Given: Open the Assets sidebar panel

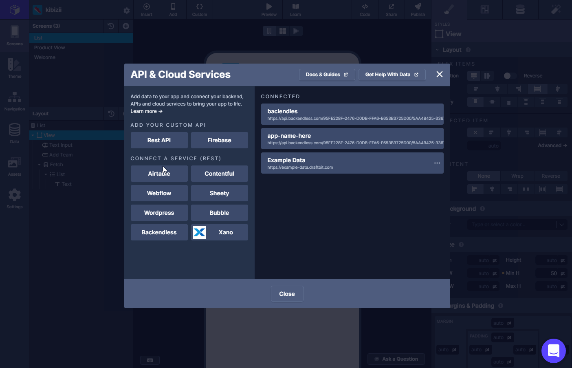Looking at the screenshot, I should coord(15,166).
